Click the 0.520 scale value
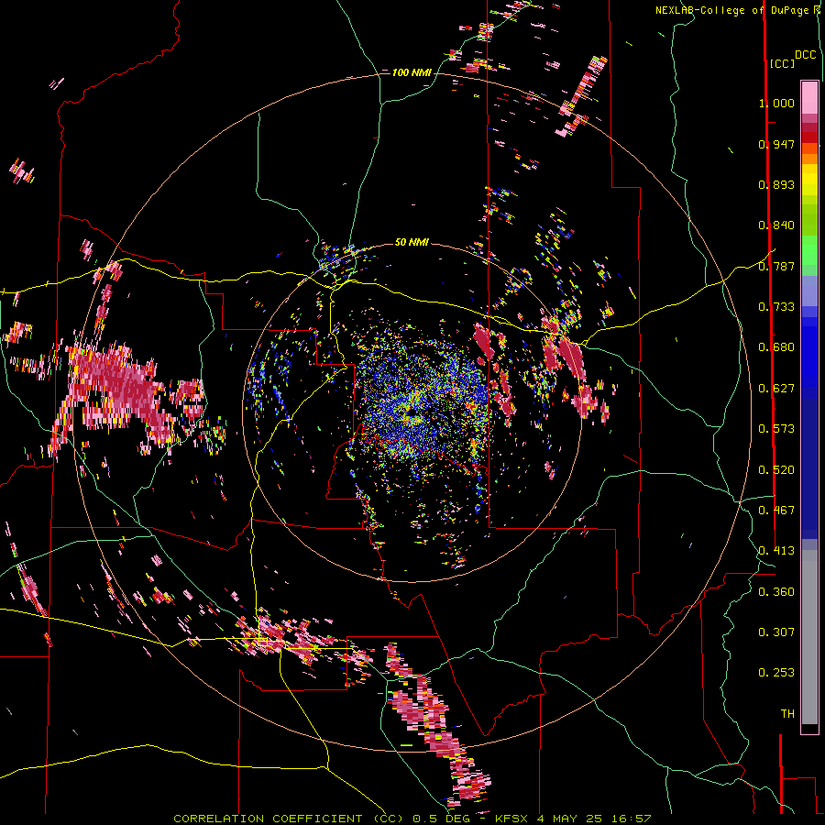The width and height of the screenshot is (825, 825). click(776, 470)
